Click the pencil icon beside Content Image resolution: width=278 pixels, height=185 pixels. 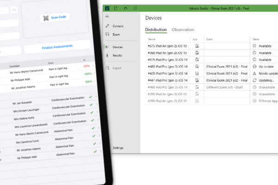(x=107, y=26)
